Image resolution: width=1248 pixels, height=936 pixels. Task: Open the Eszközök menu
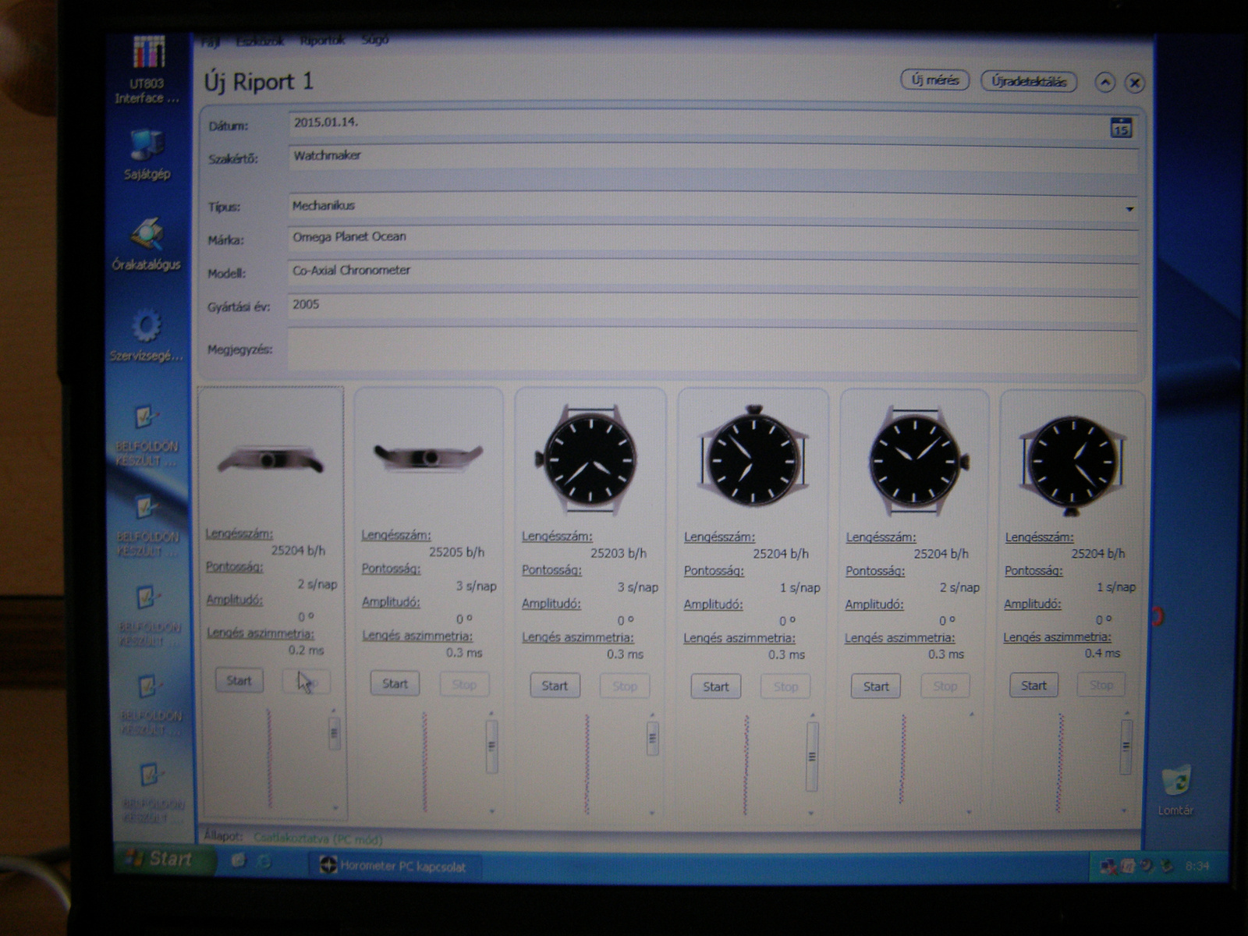[260, 41]
